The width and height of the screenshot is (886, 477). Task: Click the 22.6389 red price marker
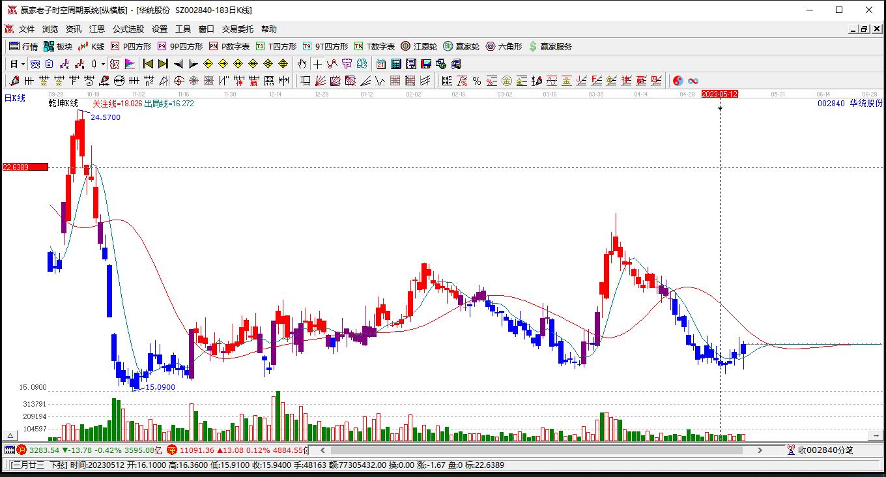pyautogui.click(x=25, y=167)
